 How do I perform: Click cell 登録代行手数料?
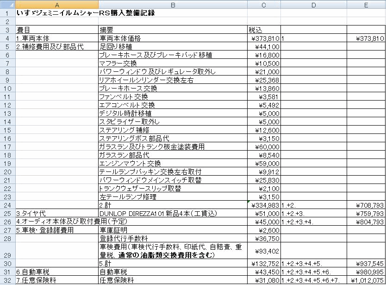click(173, 239)
